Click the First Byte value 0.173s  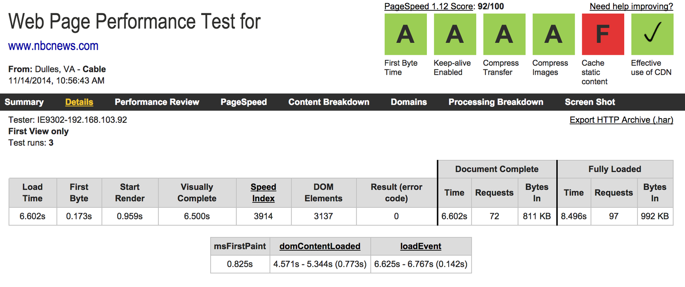tap(79, 216)
